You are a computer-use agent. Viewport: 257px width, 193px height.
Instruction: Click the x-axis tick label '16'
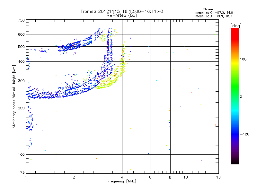[x=218, y=177]
